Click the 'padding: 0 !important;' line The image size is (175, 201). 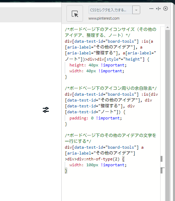tap(95, 118)
